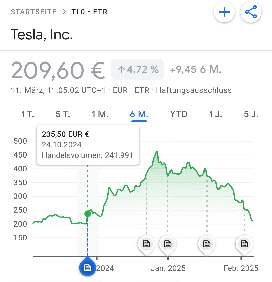Tap the 4,72 % change badge
Screen dimensions: 272x282
(138, 69)
